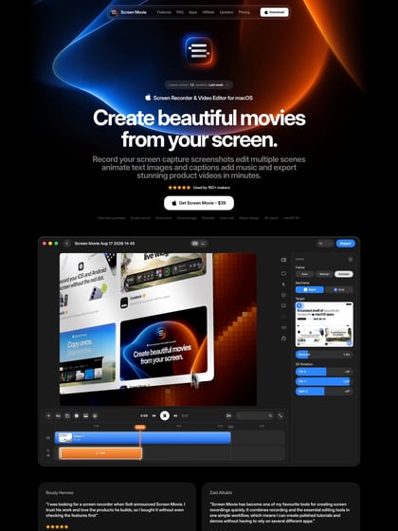Select the cursor pointer icon in the side strip
Image resolution: width=398 pixels, height=531 pixels.
click(283, 284)
